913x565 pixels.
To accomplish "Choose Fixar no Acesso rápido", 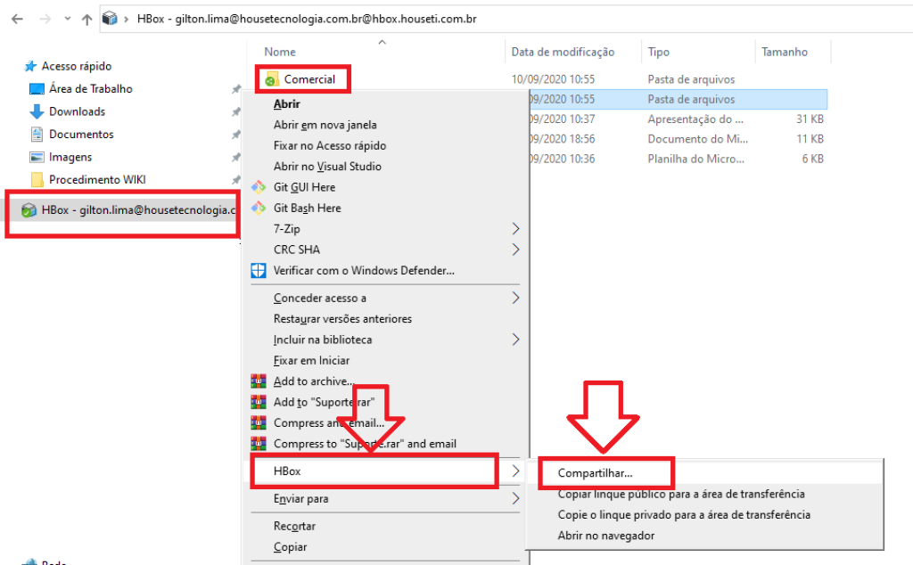I will click(330, 145).
